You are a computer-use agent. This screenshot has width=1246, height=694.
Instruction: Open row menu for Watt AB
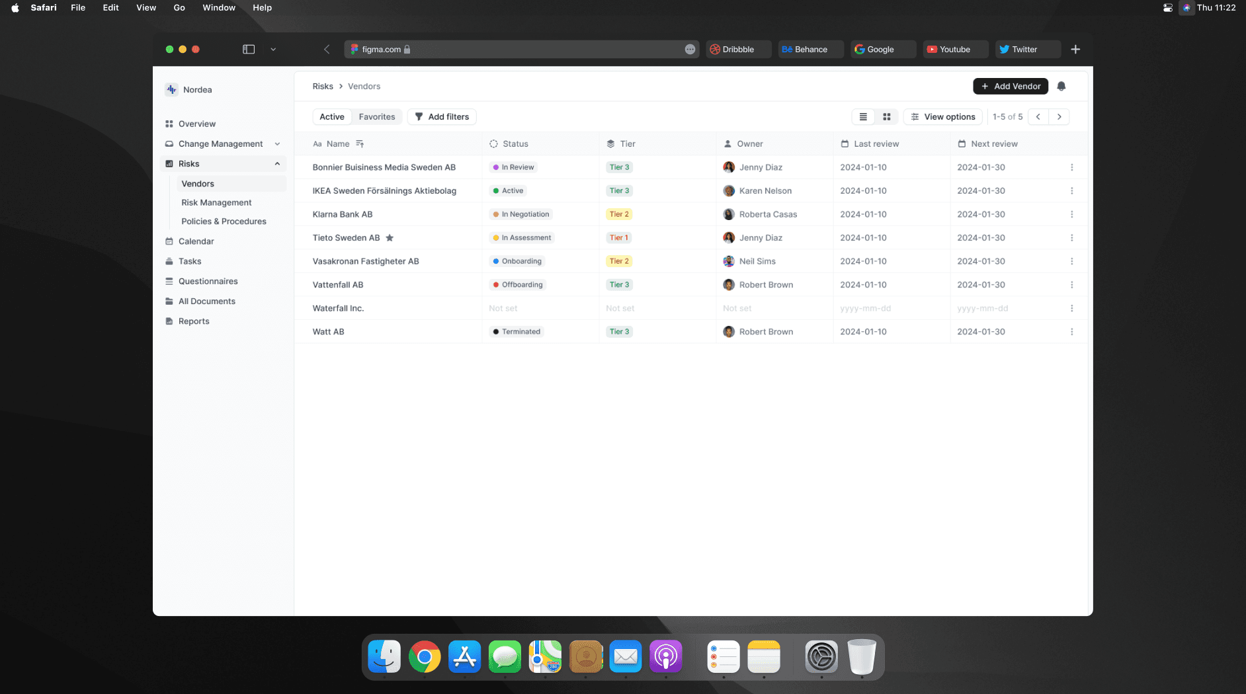[1072, 331]
